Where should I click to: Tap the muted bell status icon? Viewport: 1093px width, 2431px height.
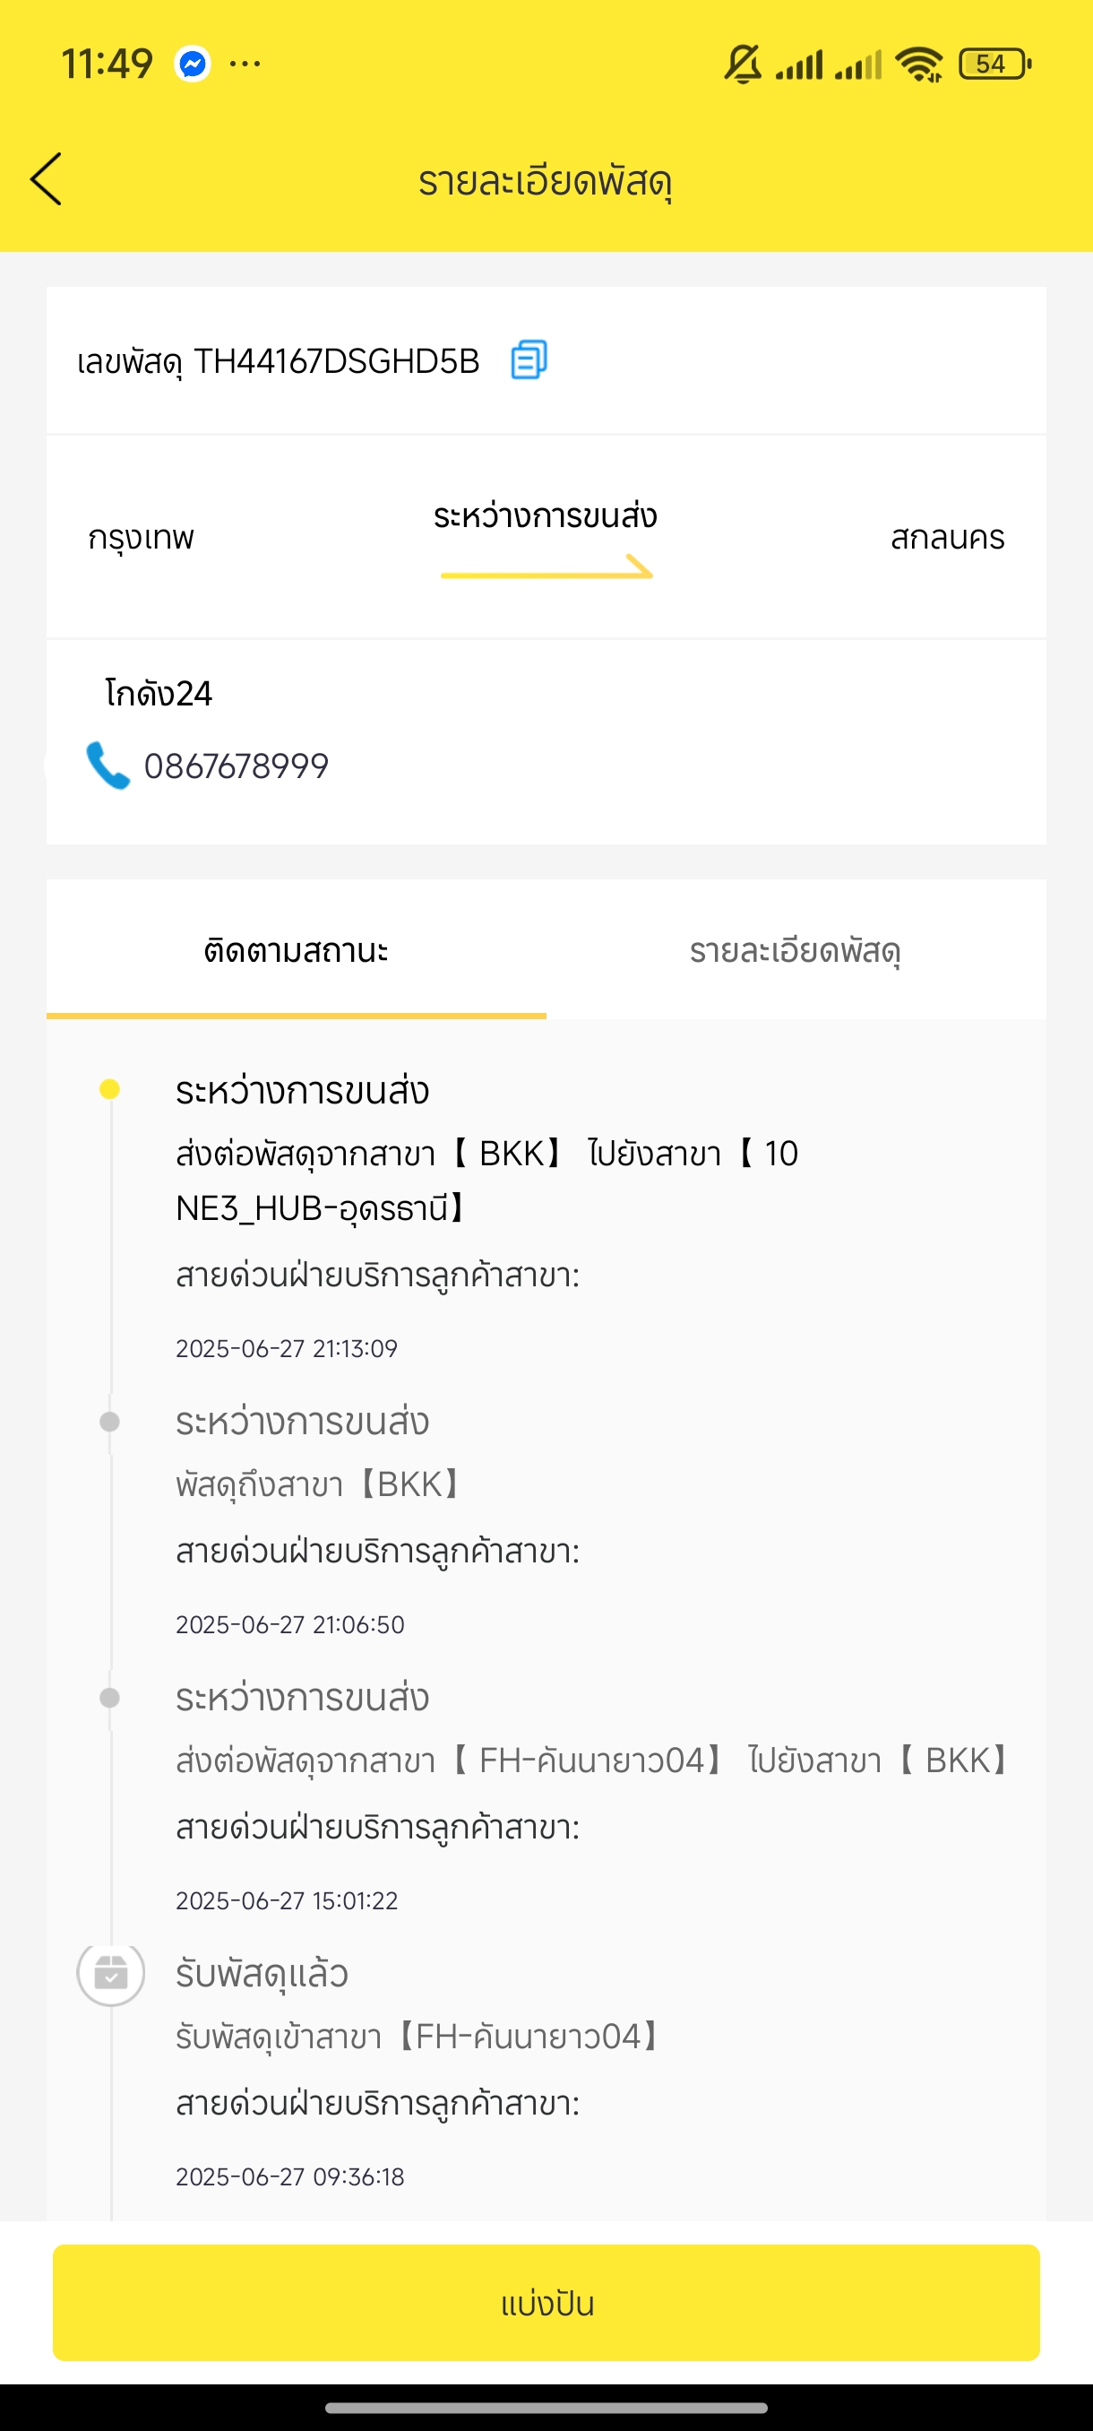[x=743, y=65]
